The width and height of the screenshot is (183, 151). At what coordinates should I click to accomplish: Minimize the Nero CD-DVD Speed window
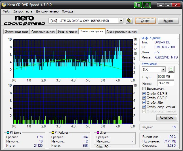tap(161, 5)
